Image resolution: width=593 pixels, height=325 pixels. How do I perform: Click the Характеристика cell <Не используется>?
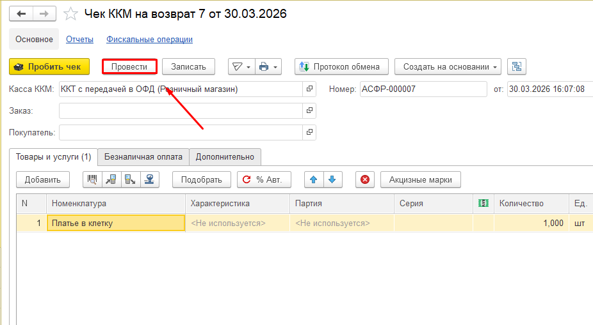(x=238, y=223)
